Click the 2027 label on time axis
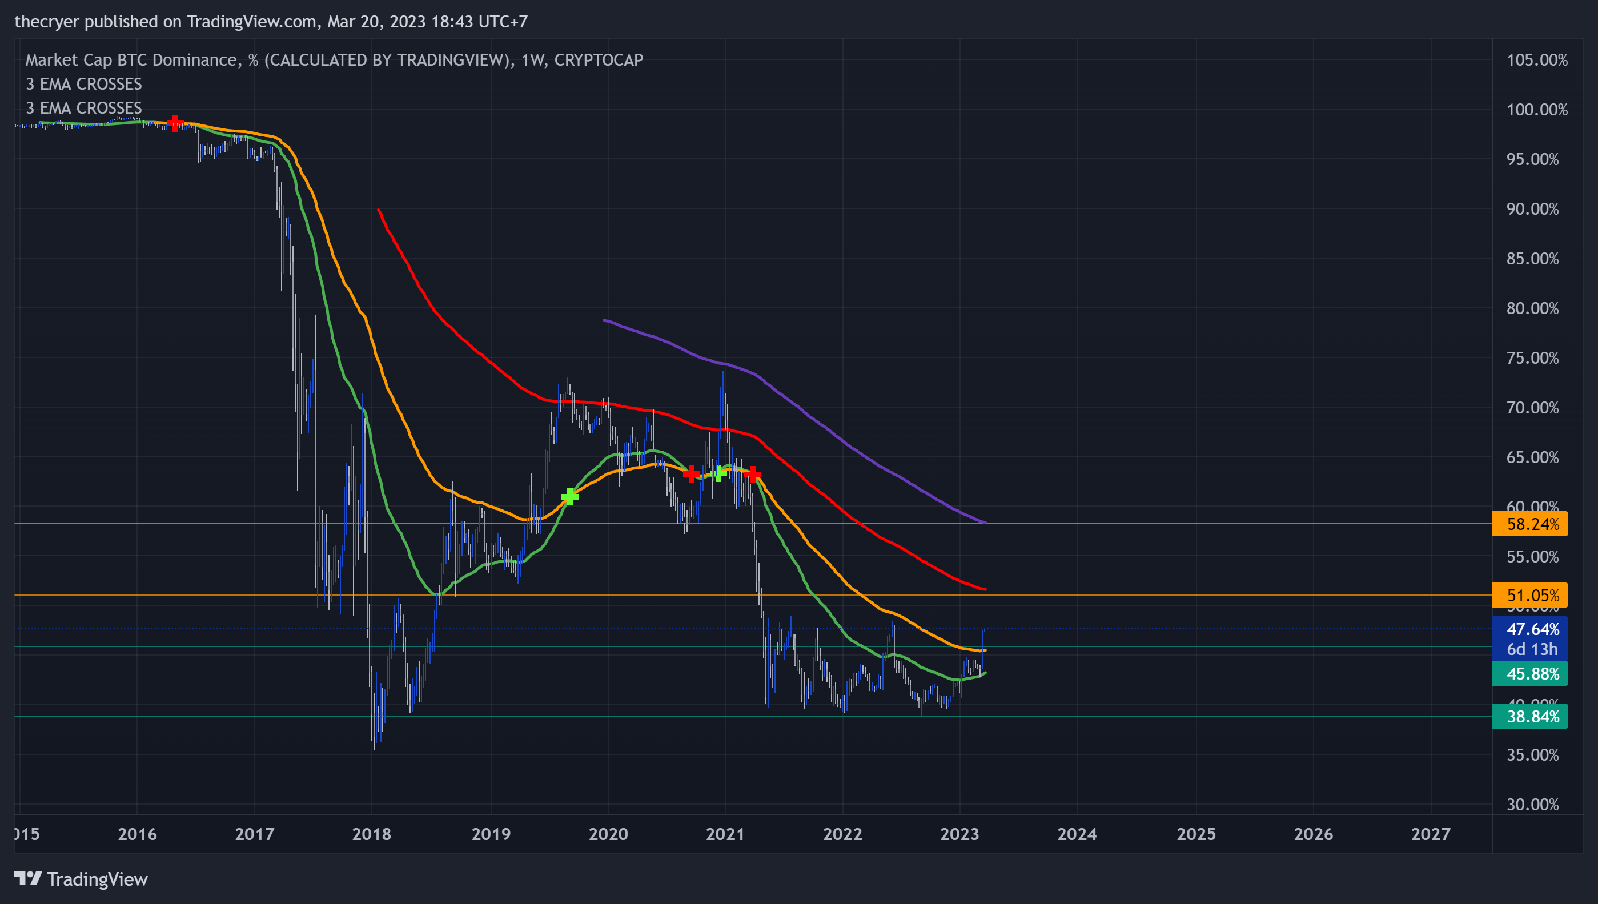This screenshot has width=1598, height=904. point(1431,834)
